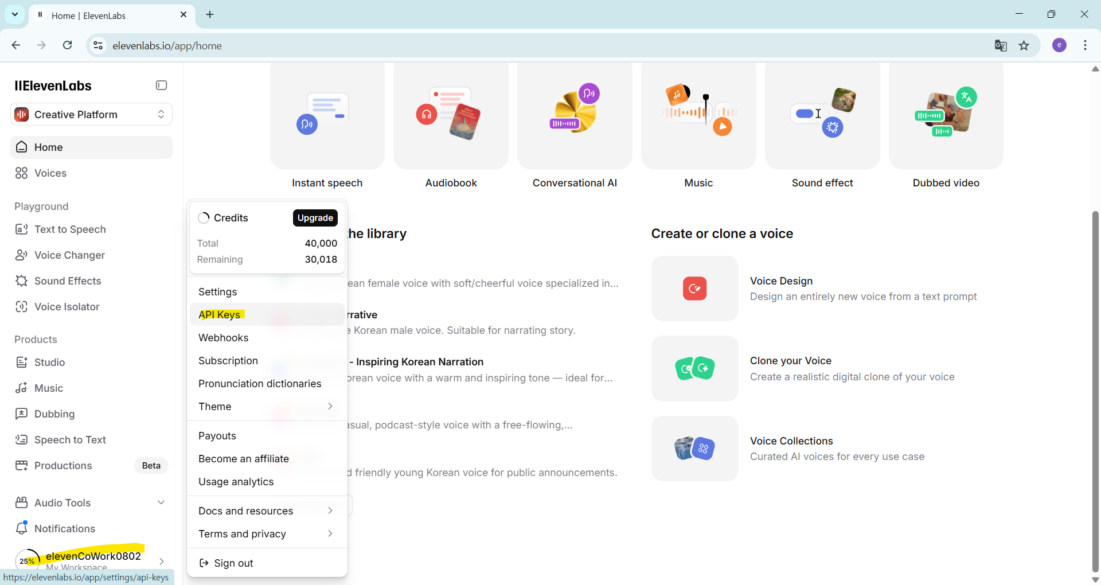Click the Design an entirely new voice description
This screenshot has width=1101, height=585.
coord(864,297)
